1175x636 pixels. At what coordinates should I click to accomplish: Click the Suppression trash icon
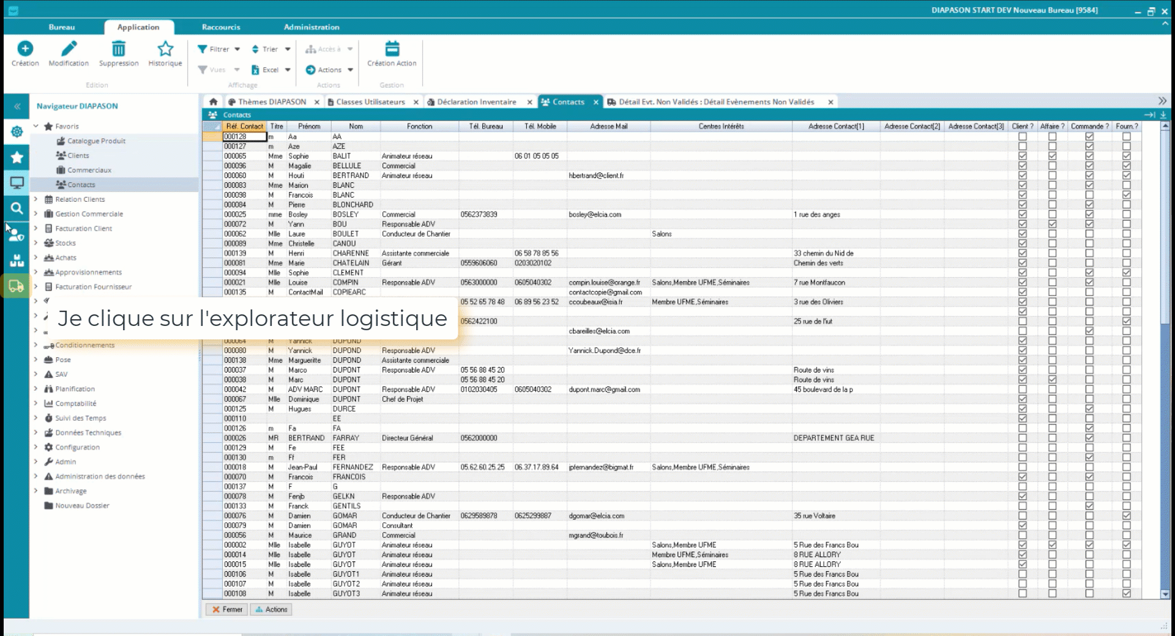(x=119, y=49)
